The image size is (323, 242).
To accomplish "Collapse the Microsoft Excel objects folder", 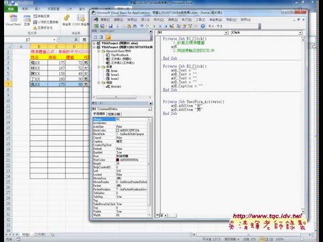I will coord(99,51).
